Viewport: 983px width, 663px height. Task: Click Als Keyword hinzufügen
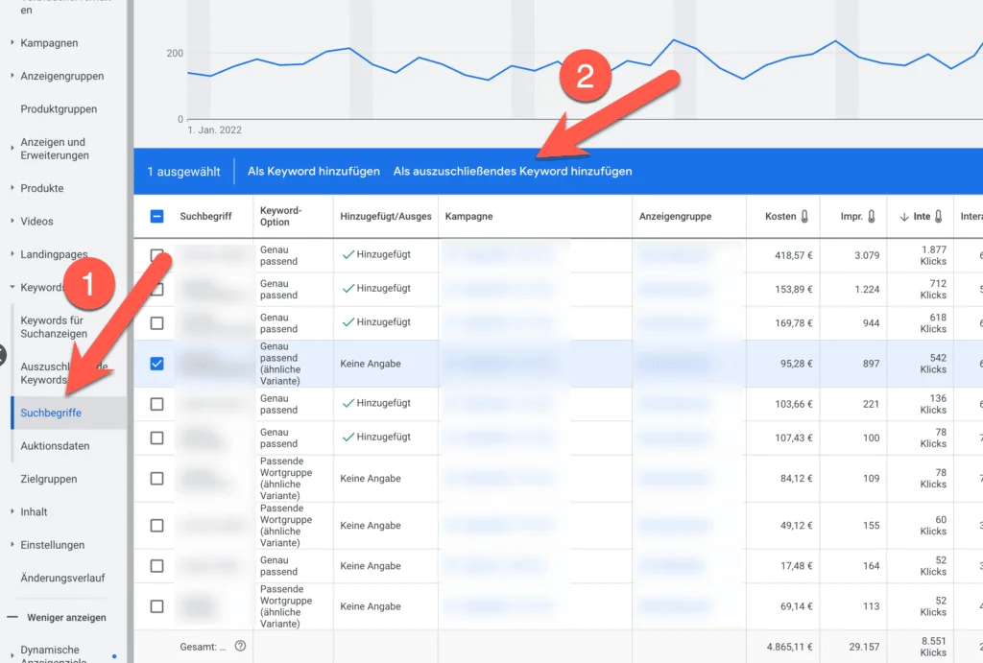click(x=314, y=171)
